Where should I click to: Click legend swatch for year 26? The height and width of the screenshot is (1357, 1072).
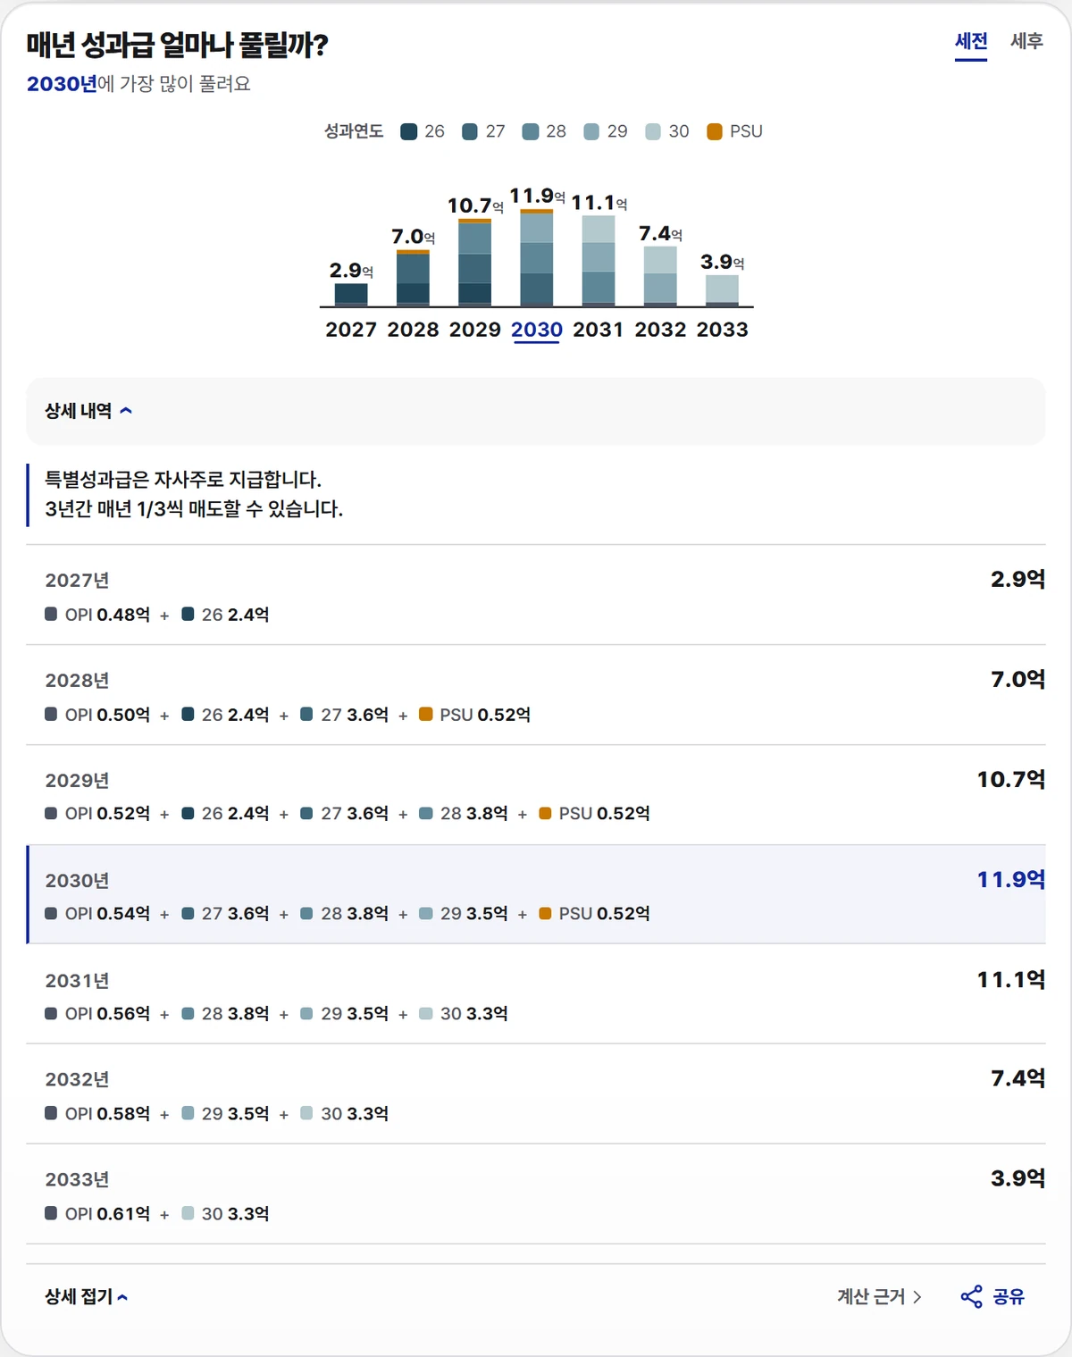(409, 131)
